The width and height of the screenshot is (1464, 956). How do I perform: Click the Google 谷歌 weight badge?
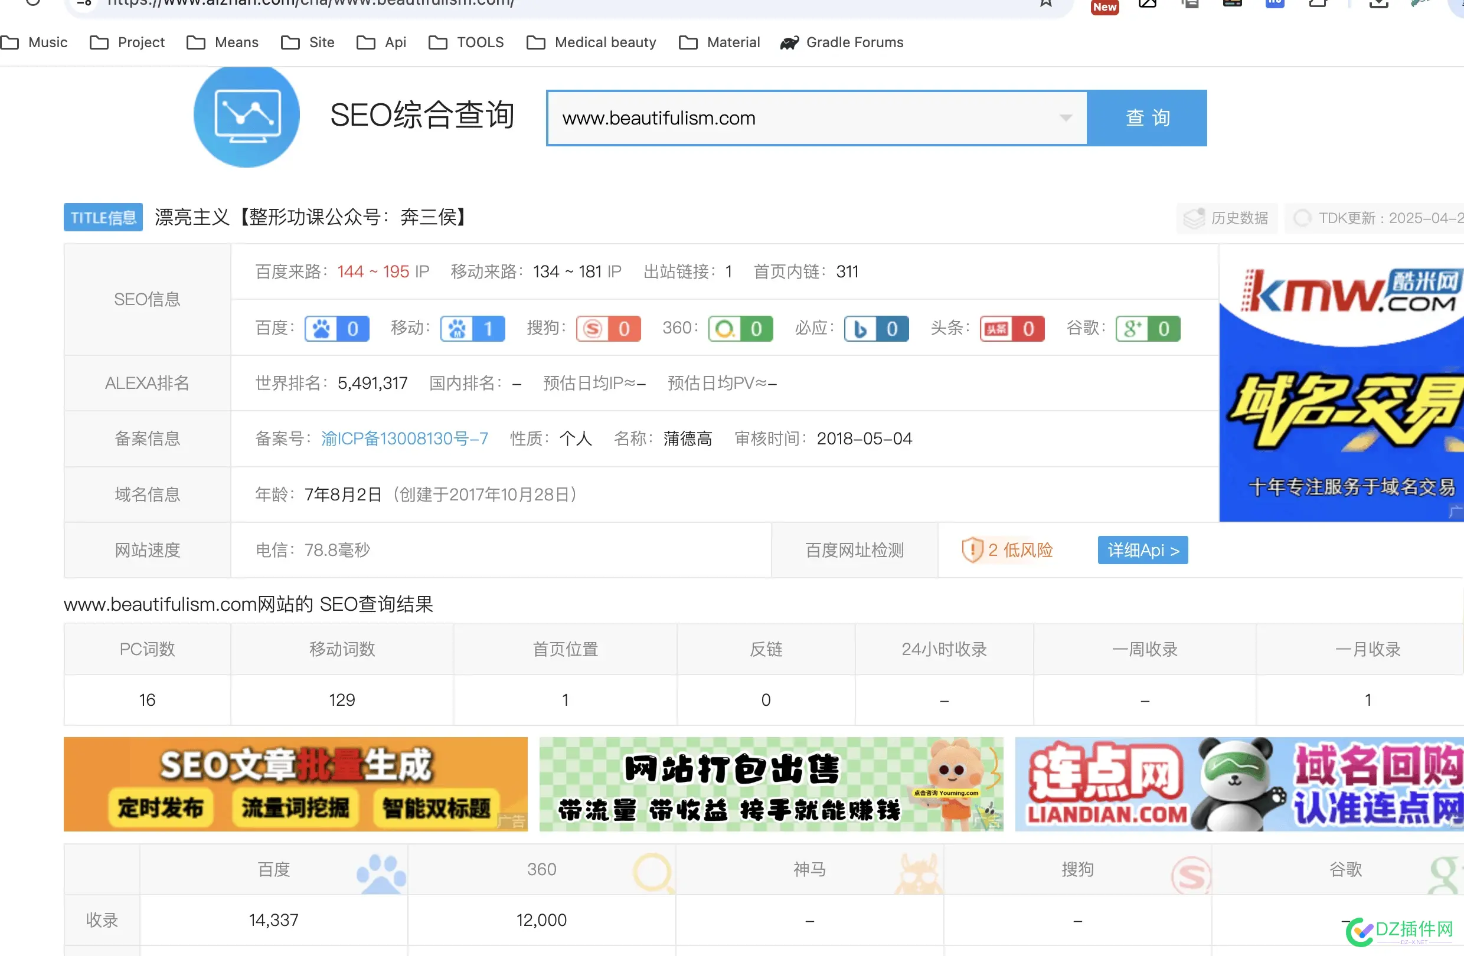pyautogui.click(x=1148, y=328)
